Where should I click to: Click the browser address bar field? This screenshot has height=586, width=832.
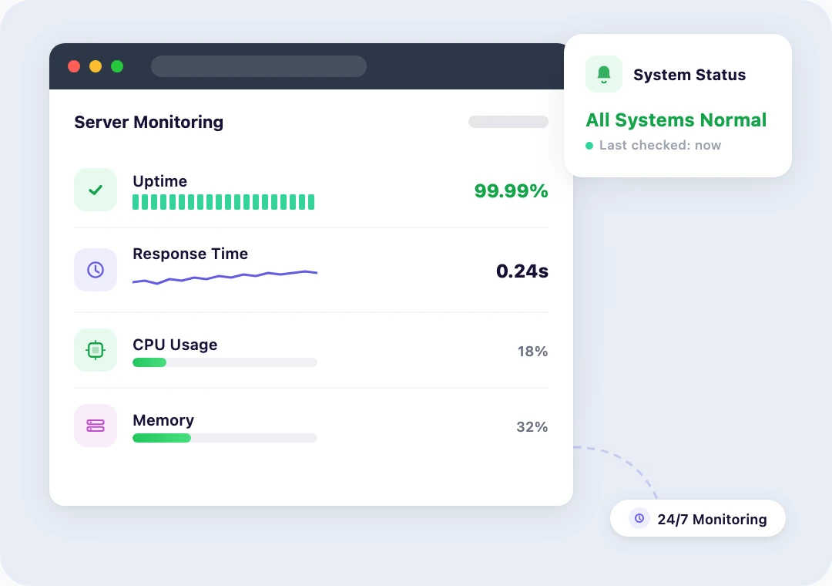point(258,66)
